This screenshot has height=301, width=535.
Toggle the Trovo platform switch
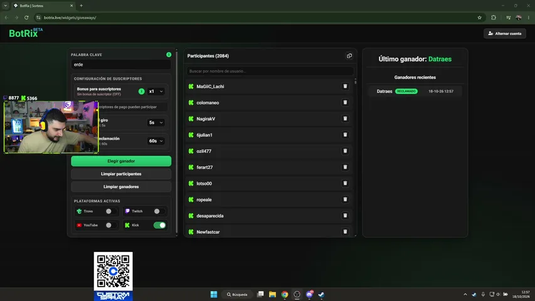pos(111,211)
